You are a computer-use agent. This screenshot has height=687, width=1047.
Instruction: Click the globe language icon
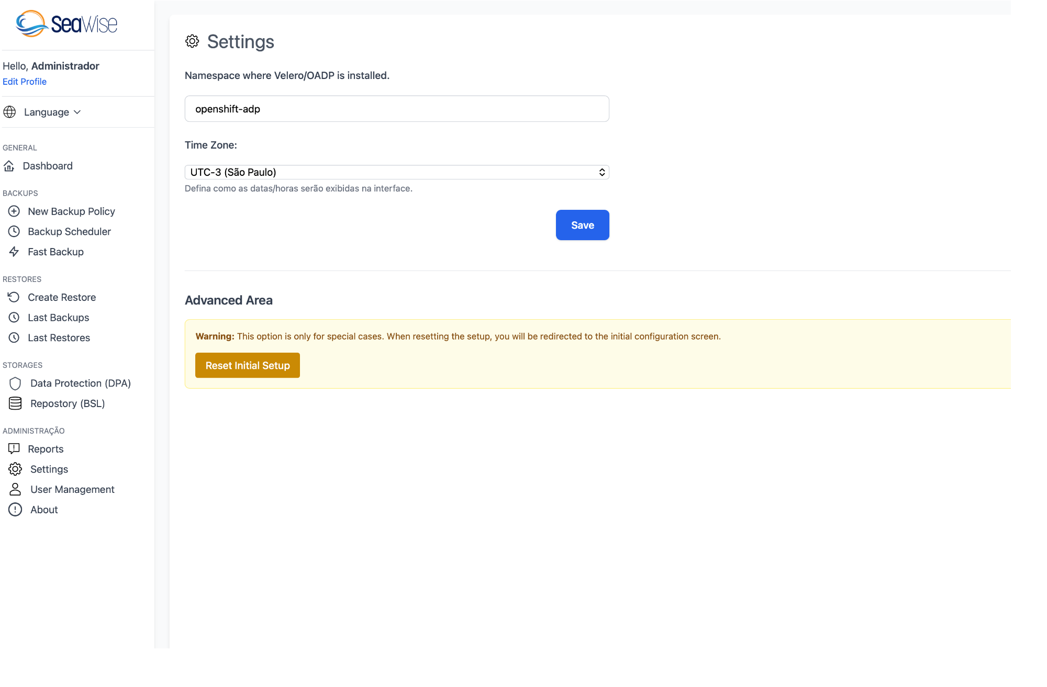coord(9,112)
